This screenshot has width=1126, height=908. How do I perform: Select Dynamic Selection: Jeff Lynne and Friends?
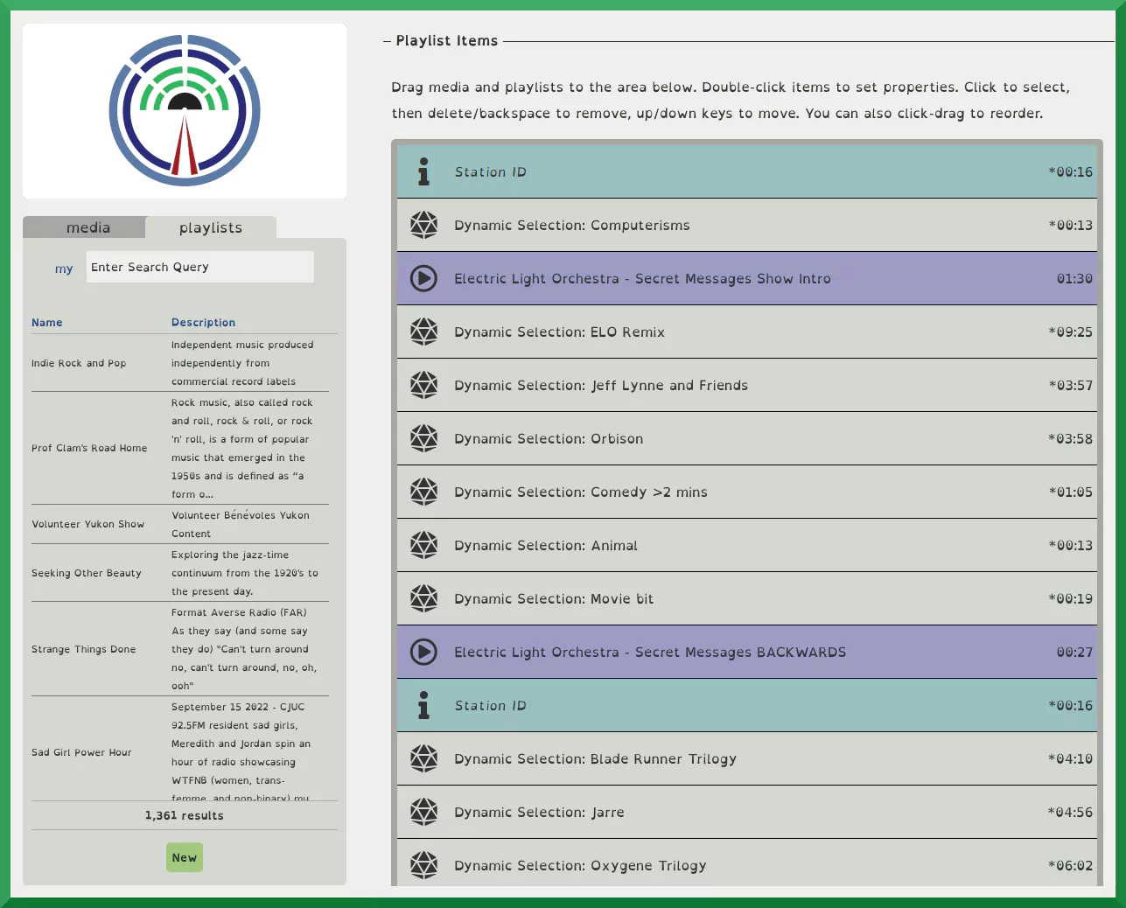tap(600, 386)
